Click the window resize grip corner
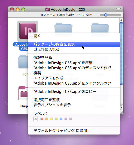The height and width of the screenshot is (145, 134). tap(122, 112)
